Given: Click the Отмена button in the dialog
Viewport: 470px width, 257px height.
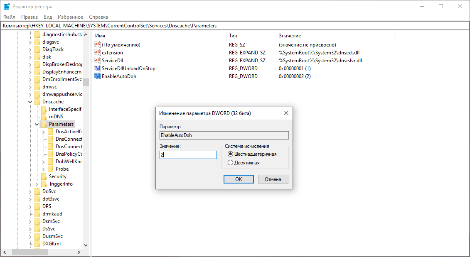Looking at the screenshot, I should click(273, 179).
